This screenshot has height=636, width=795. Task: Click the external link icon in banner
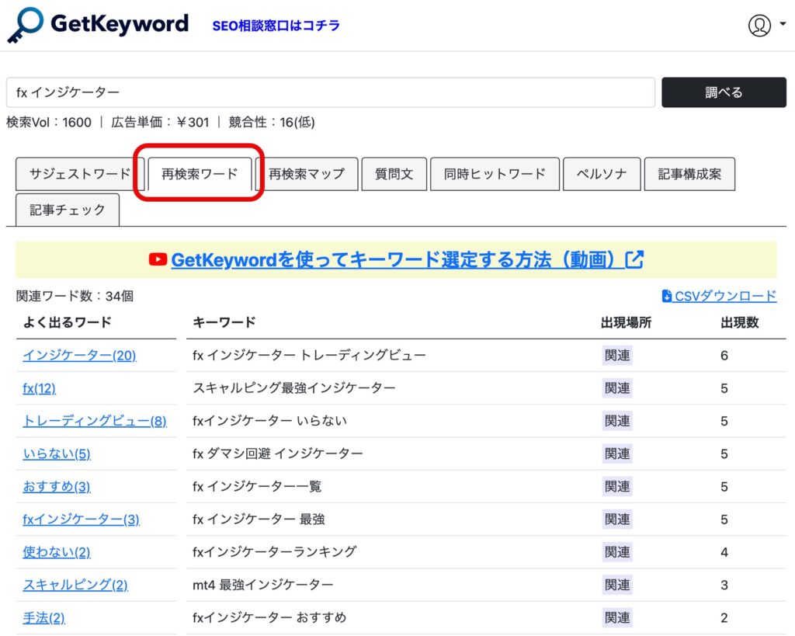pyautogui.click(x=634, y=259)
